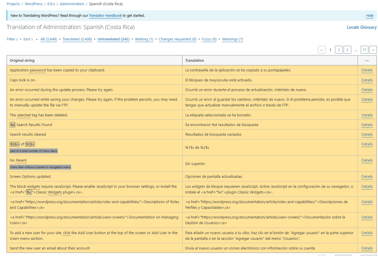Navigate to WordPress in breadcrumb
This screenshot has height=256, width=378.
tap(33, 4)
